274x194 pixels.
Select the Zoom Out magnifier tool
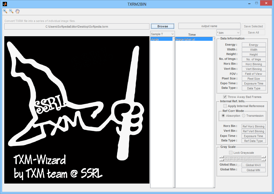pyautogui.click(x=11, y=11)
